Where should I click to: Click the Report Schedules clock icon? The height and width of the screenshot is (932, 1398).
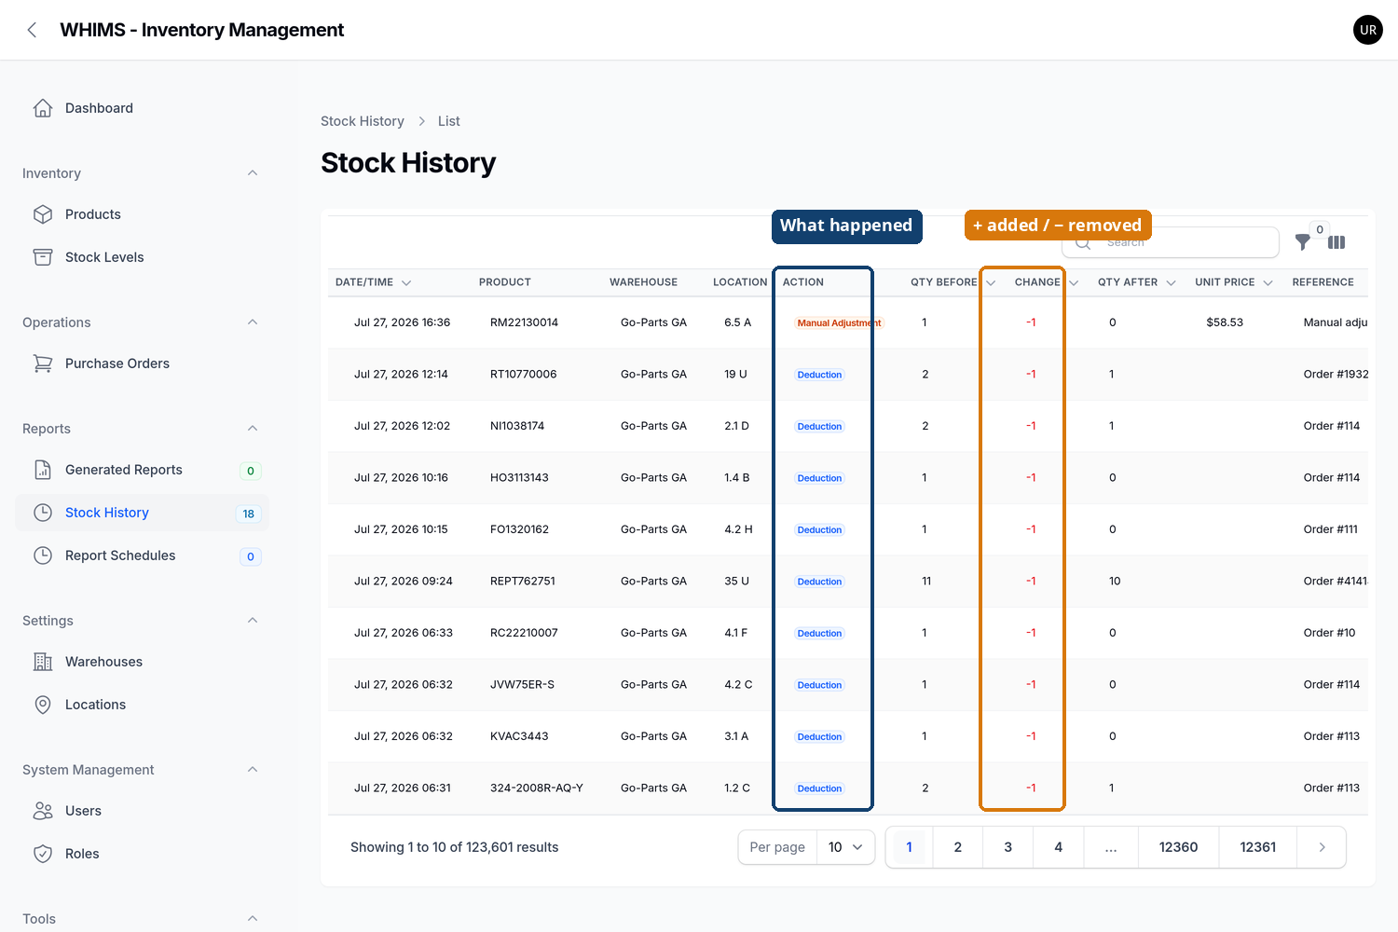[43, 555]
